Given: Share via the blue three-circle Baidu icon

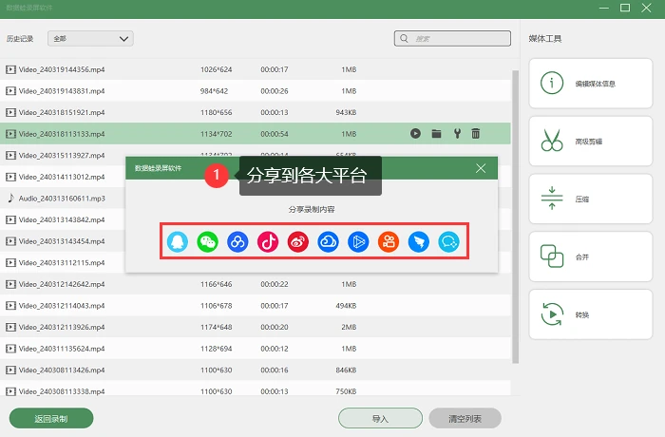Looking at the screenshot, I should click(x=237, y=242).
